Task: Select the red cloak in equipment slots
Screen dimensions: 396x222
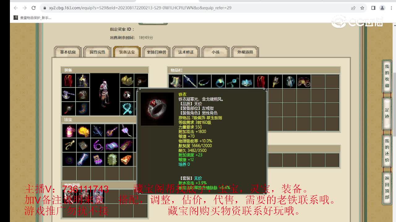Action: coord(68,80)
